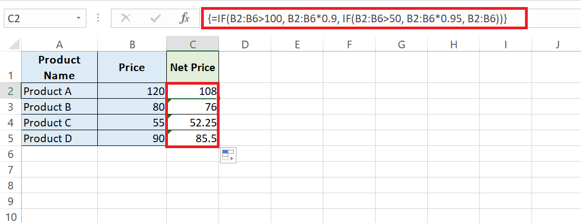
Task: Select column I header
Action: click(x=506, y=44)
